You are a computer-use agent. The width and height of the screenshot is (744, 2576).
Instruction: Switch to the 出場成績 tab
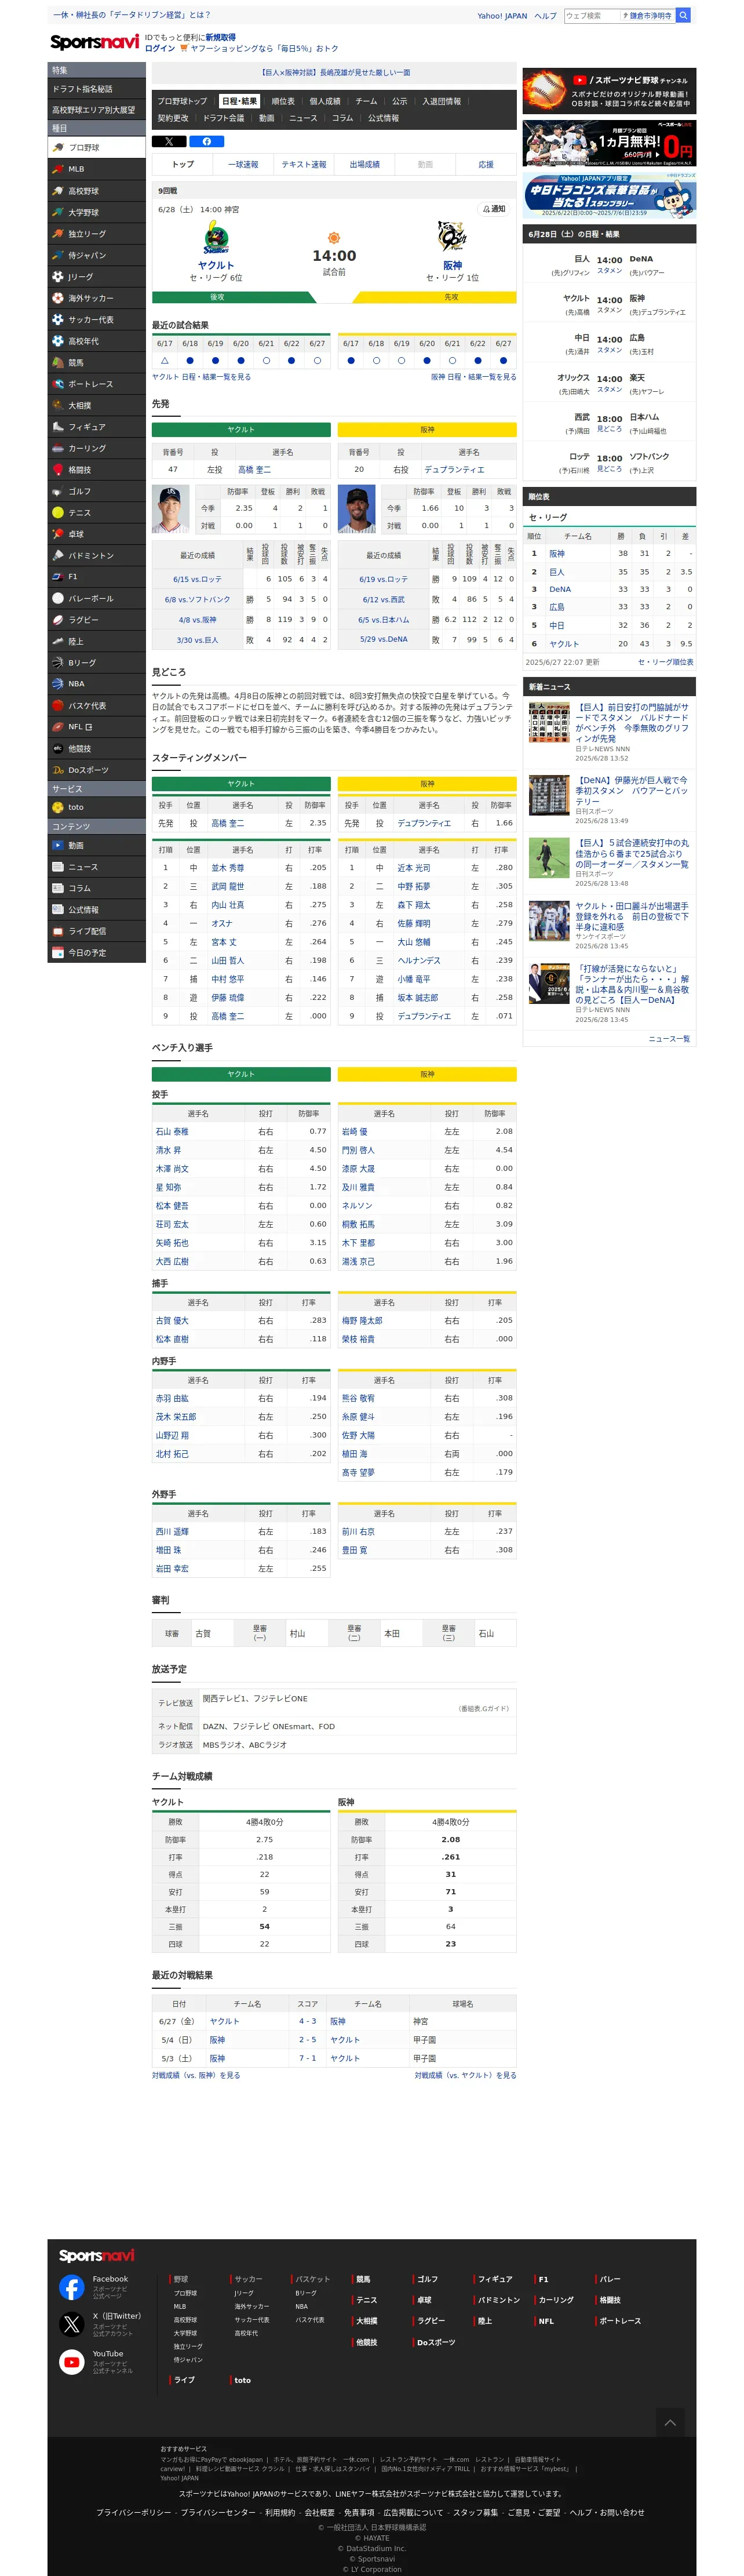tap(364, 164)
